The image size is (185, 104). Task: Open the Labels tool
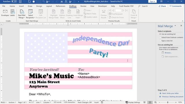(x=12, y=13)
